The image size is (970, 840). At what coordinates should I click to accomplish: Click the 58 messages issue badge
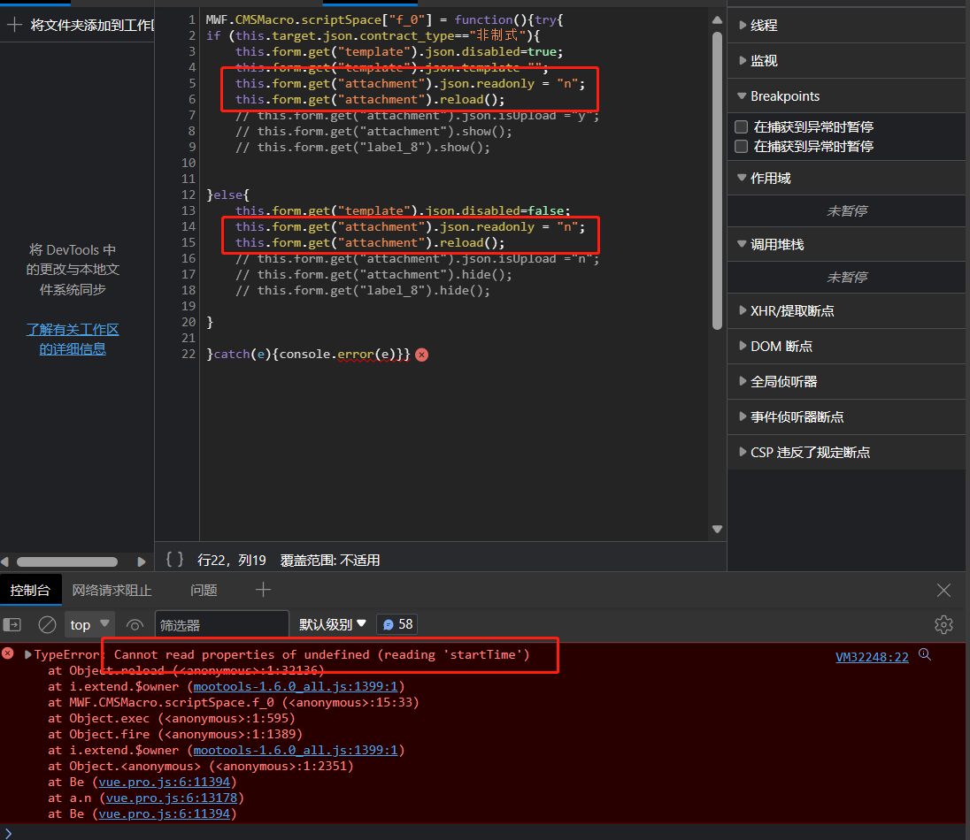[397, 624]
